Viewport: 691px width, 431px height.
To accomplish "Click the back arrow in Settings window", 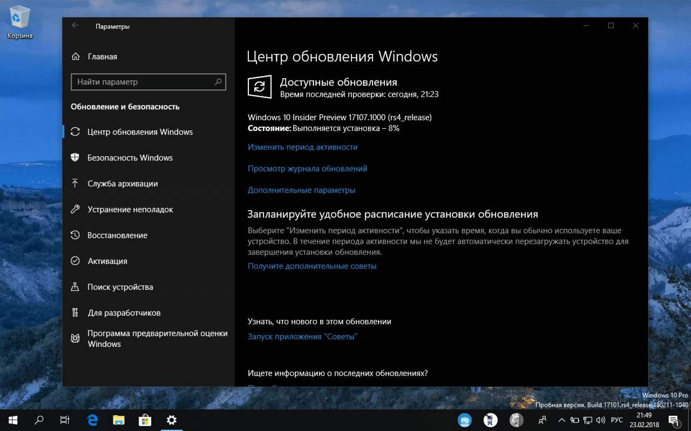I will 75,26.
